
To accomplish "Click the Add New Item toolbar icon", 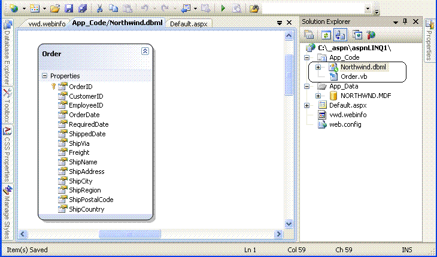I will 35,8.
